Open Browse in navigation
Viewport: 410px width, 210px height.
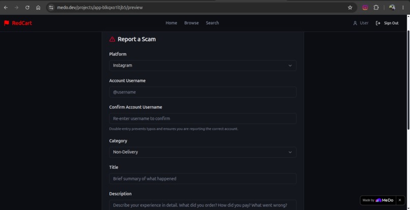pos(191,23)
